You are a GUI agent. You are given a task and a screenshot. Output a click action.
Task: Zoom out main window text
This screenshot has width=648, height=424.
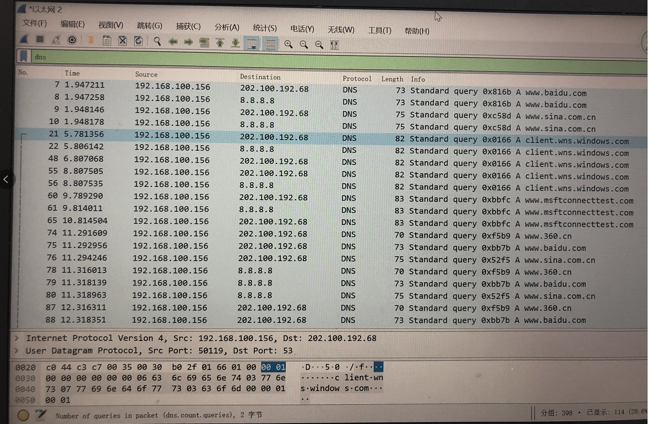pyautogui.click(x=304, y=45)
